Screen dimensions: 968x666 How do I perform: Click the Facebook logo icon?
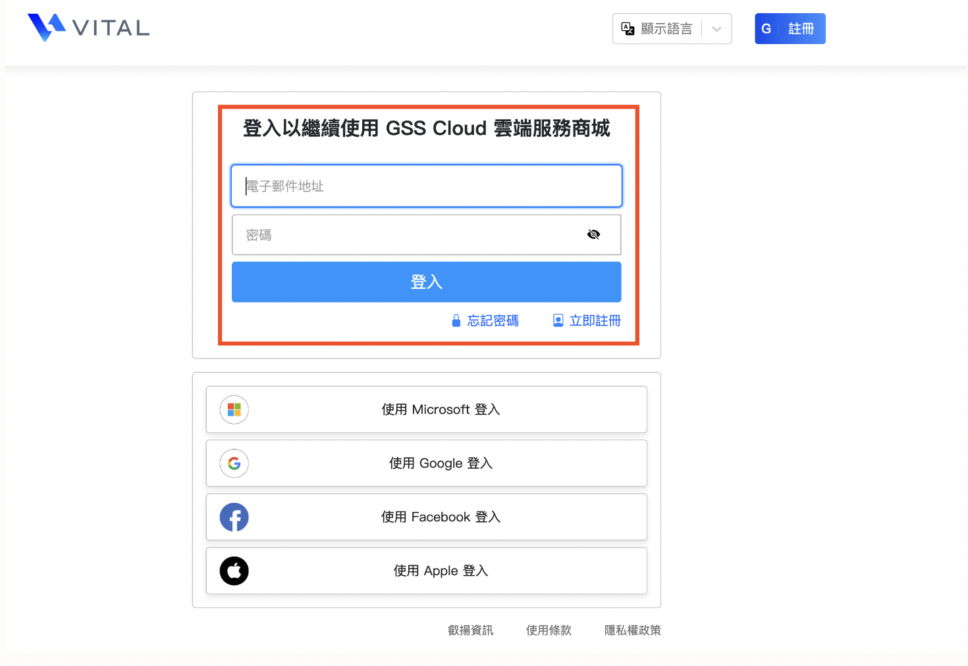click(x=234, y=517)
